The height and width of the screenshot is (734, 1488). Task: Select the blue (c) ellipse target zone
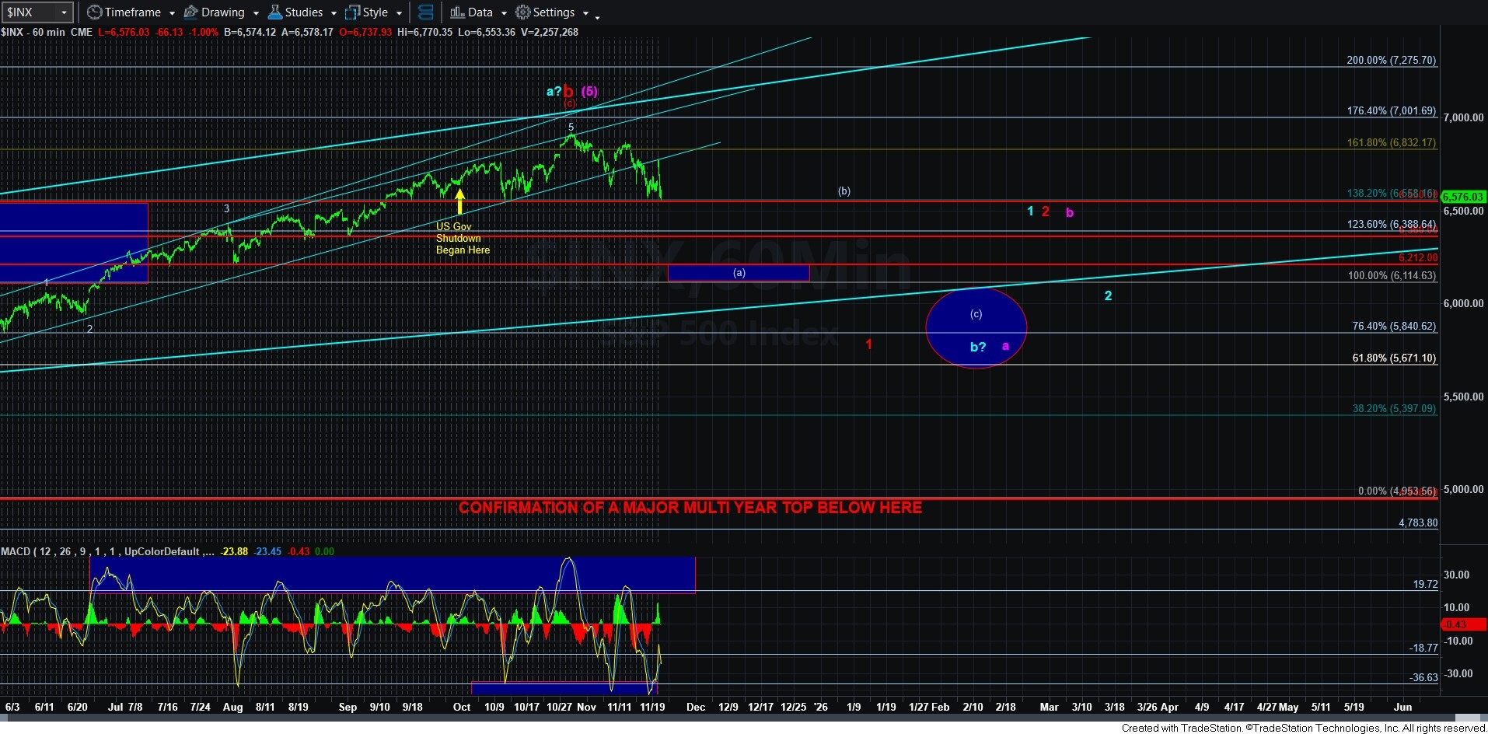(976, 328)
